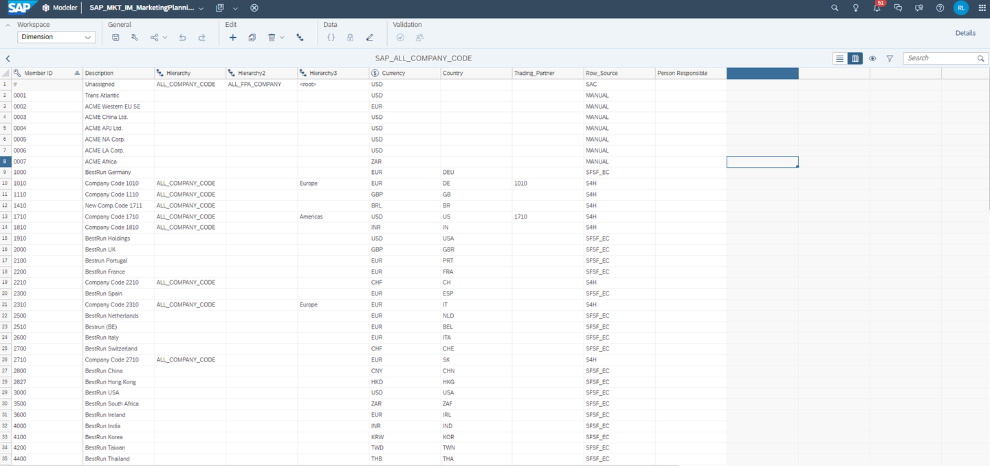The image size is (990, 466).
Task: Select the Hierarchy2 column header
Action: 262,73
